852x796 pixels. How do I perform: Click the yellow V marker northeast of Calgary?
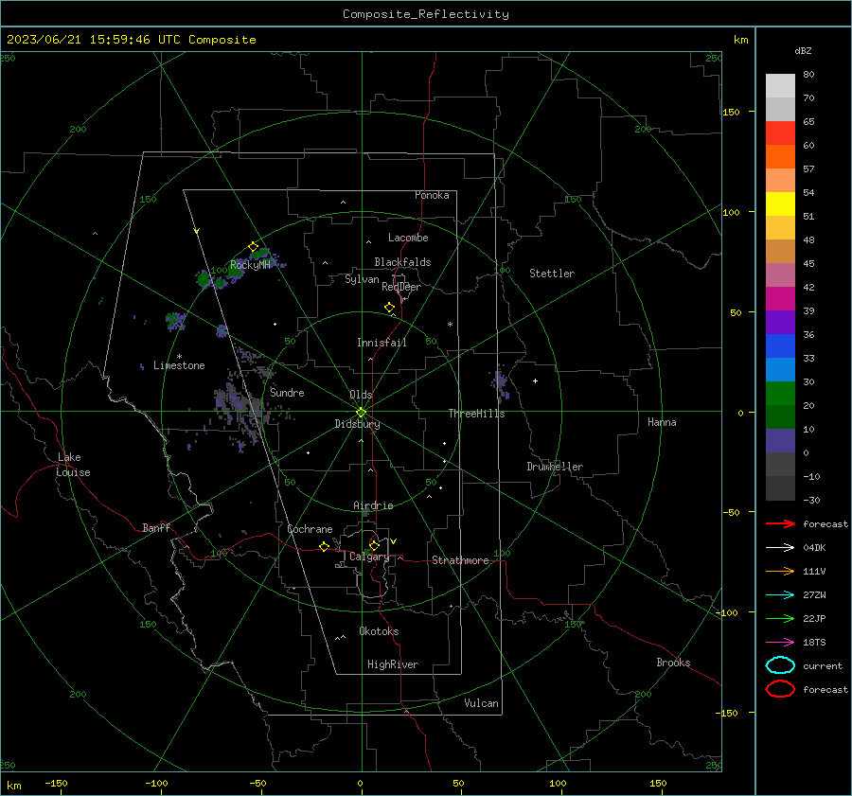pyautogui.click(x=394, y=541)
